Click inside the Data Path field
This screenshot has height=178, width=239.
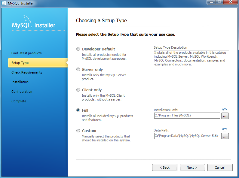pyautogui.click(x=187, y=136)
